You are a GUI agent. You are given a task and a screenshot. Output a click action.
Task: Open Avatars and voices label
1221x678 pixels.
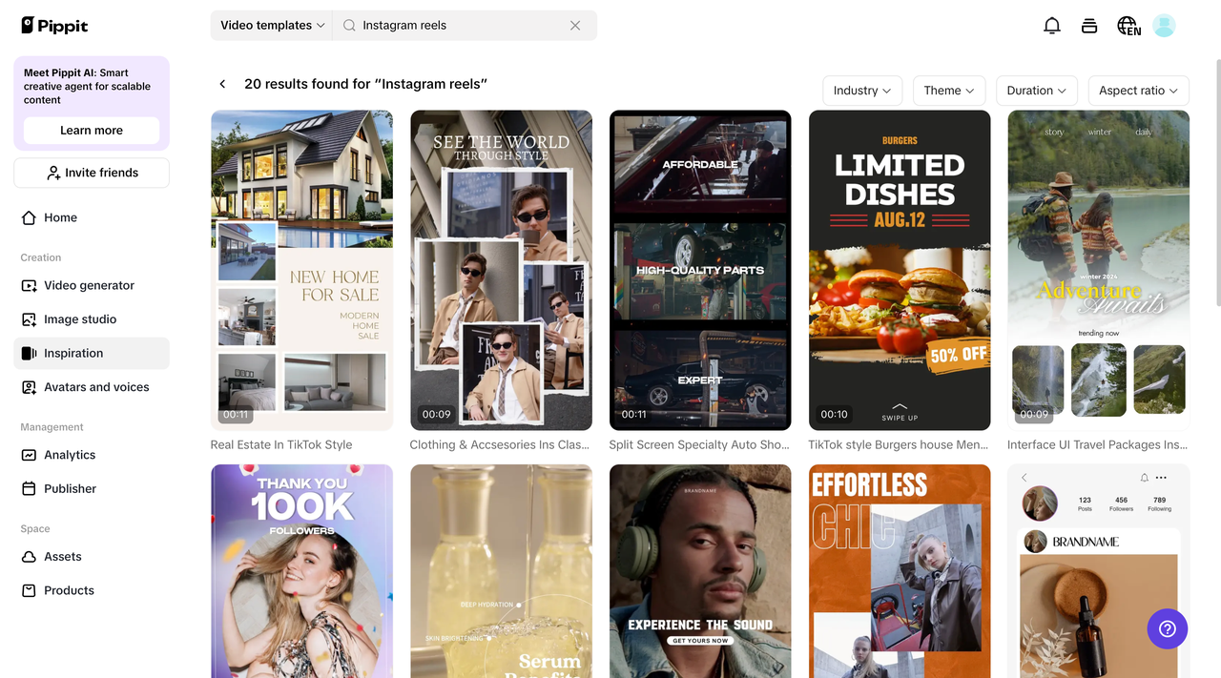point(96,387)
